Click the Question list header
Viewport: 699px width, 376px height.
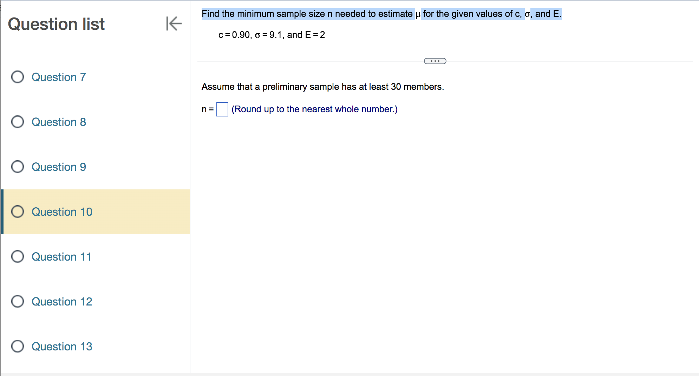pyautogui.click(x=57, y=24)
